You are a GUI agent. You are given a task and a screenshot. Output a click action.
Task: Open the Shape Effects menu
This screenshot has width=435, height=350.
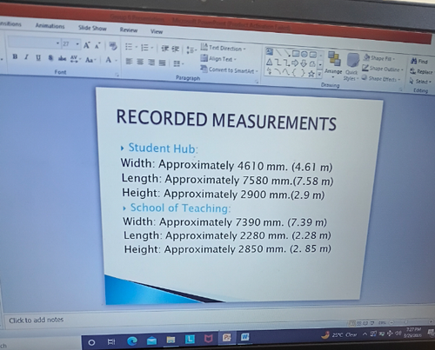[381, 79]
